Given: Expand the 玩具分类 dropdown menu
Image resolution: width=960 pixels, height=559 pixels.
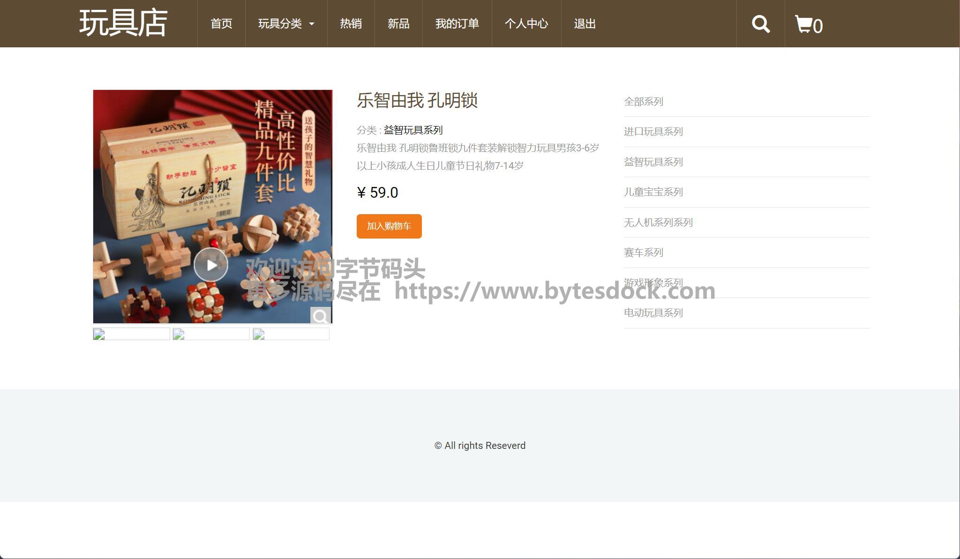Looking at the screenshot, I should (x=286, y=24).
